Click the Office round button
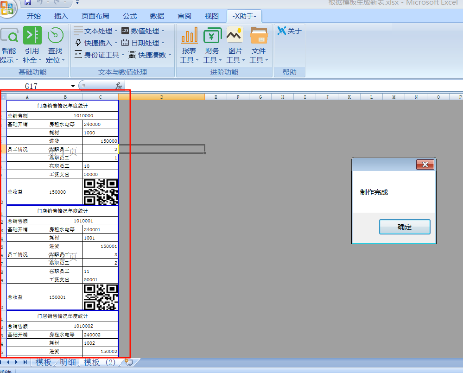The width and height of the screenshot is (463, 373). tap(7, 5)
